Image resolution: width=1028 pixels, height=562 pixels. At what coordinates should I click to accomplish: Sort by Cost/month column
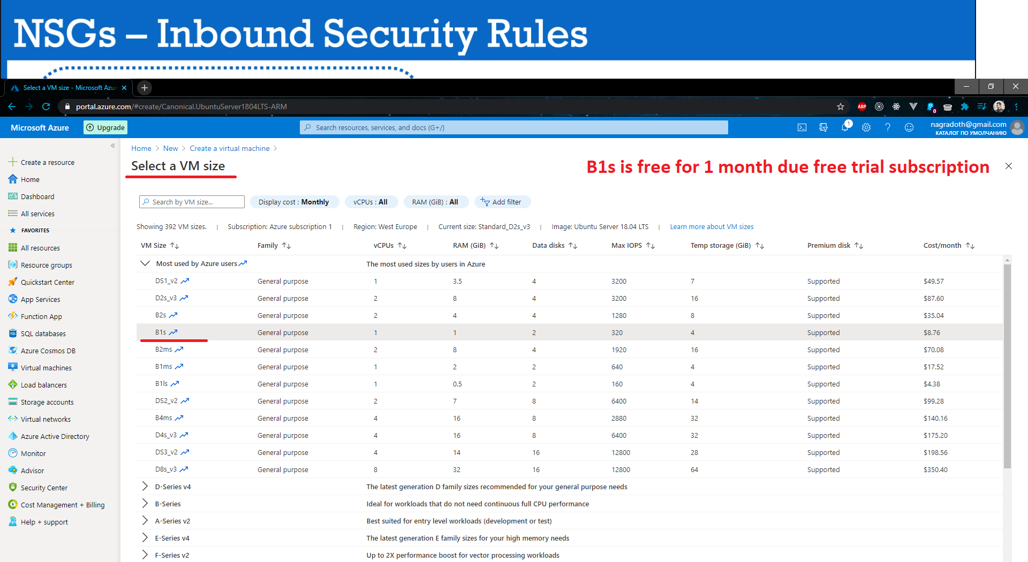[x=949, y=245]
